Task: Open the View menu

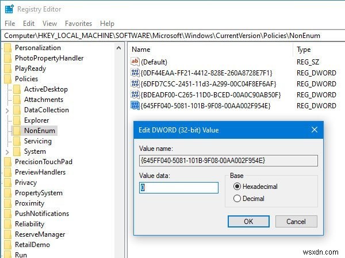Action: (49, 24)
